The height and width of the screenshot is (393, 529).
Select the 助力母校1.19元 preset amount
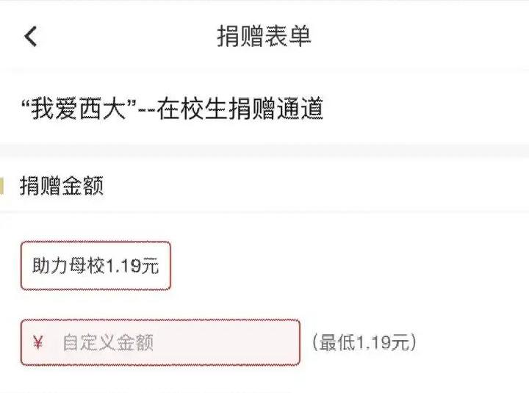pyautogui.click(x=96, y=265)
